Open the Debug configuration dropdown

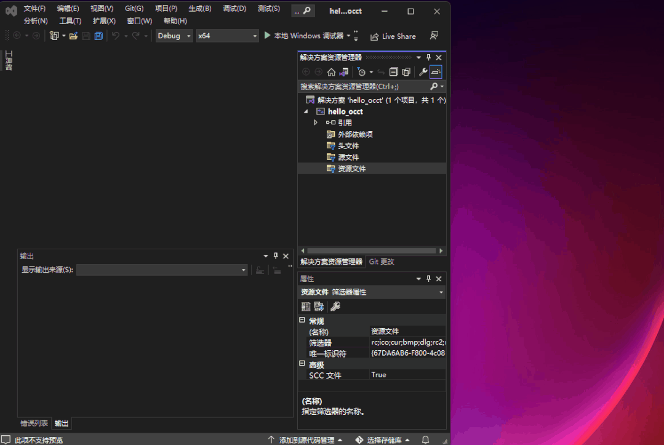coord(174,36)
